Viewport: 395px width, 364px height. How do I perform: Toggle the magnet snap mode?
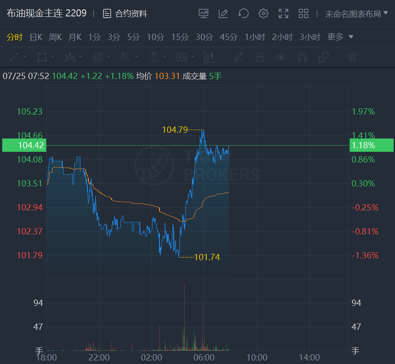(x=302, y=57)
